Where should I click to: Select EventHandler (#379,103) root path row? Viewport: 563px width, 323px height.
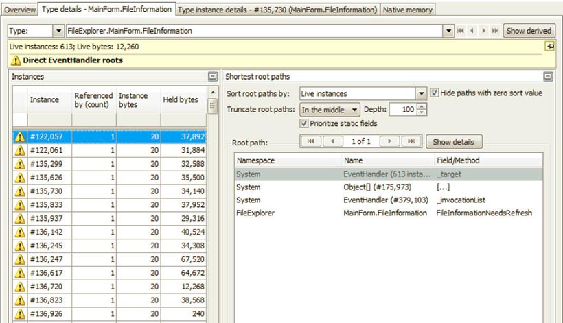[389, 200]
